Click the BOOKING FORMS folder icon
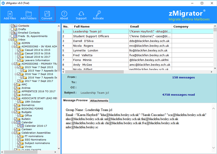The width and height of the screenshot is (217, 154). [x=19, y=109]
